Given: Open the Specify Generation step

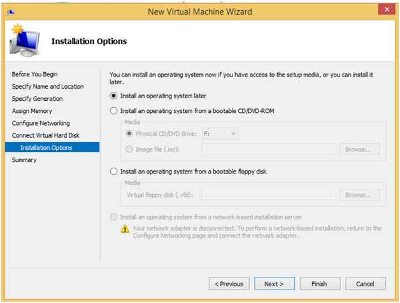Looking at the screenshot, I should tap(37, 98).
